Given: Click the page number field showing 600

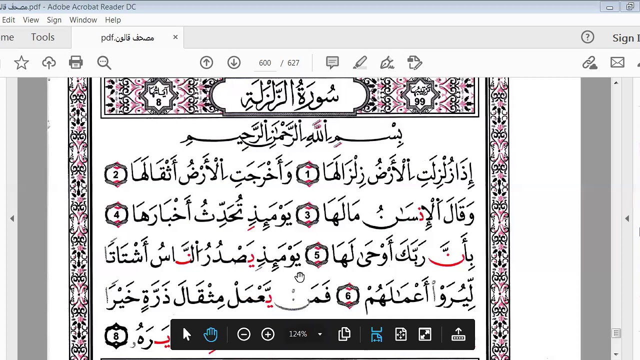Looking at the screenshot, I should [x=265, y=63].
